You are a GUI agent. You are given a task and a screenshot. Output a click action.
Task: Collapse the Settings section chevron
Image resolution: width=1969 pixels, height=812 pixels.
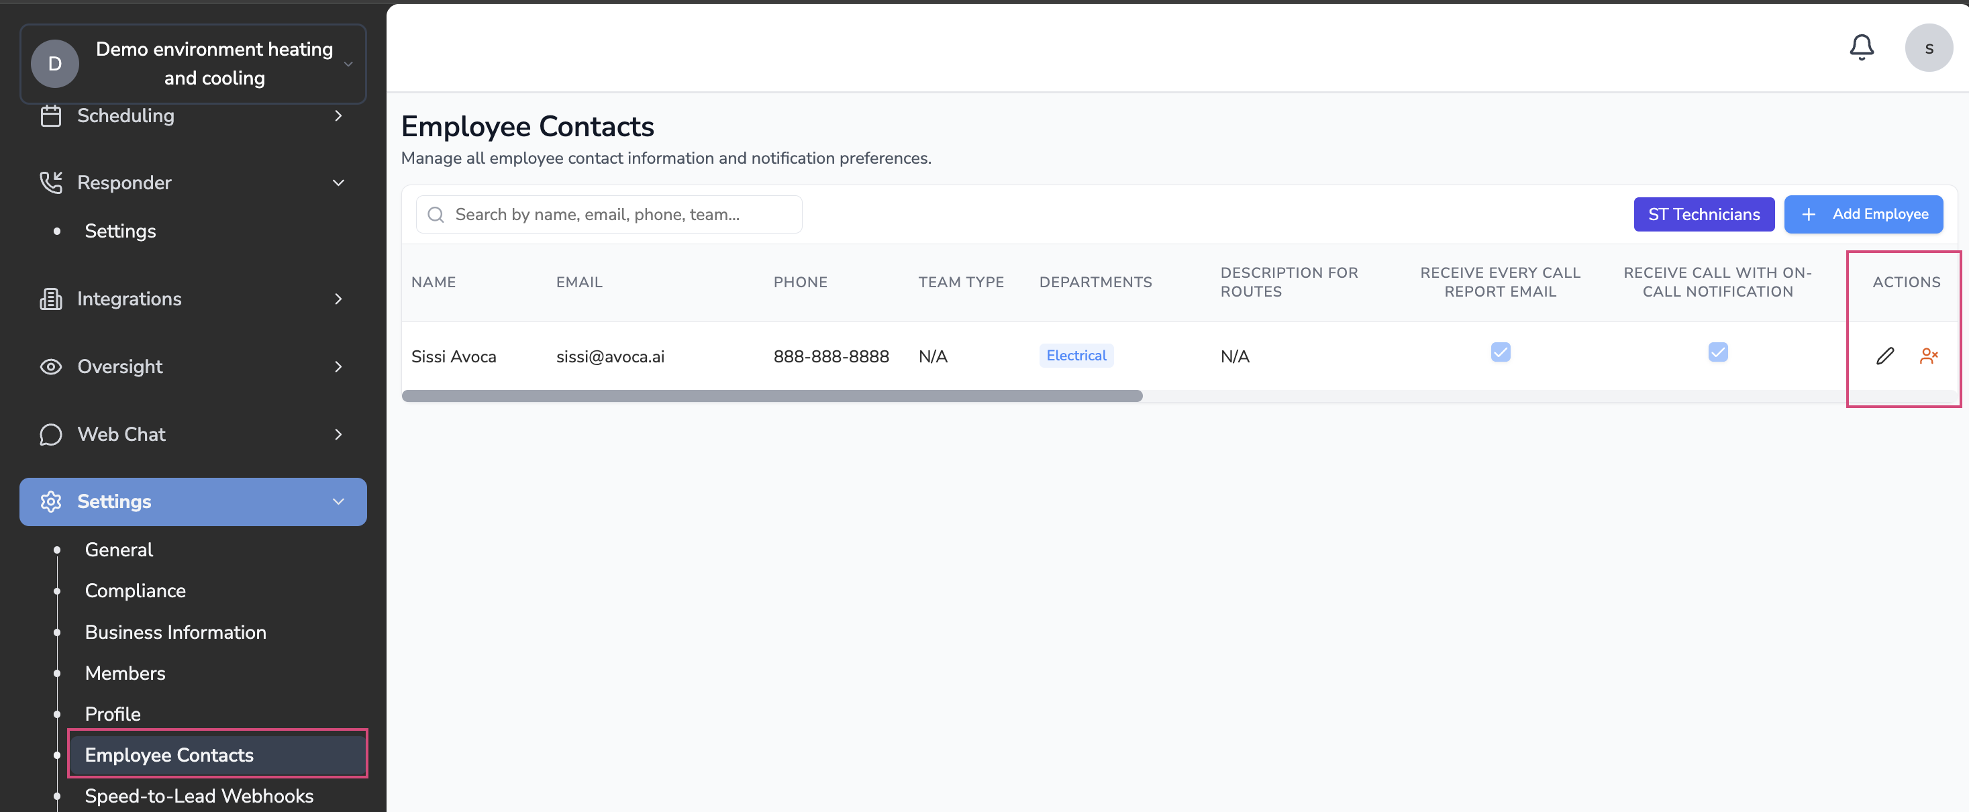click(338, 501)
